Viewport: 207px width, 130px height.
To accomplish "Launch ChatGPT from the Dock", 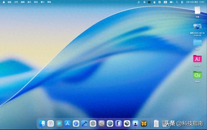I will (x=93, y=124).
